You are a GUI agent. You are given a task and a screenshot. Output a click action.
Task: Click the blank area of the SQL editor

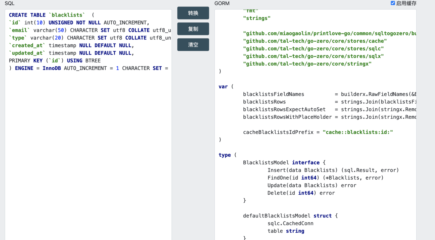click(88, 155)
